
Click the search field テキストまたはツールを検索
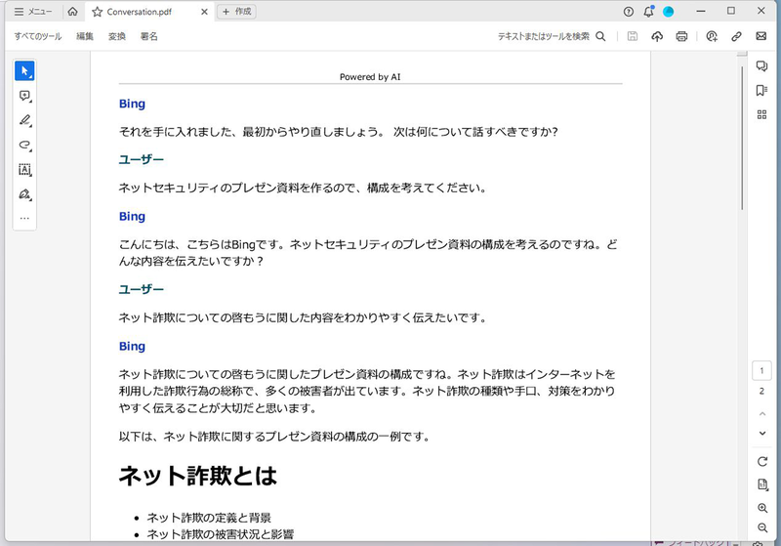(x=544, y=36)
